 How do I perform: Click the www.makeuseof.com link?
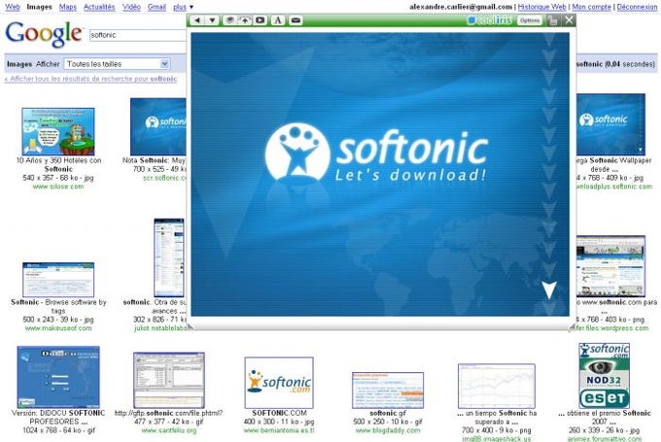(x=58, y=328)
